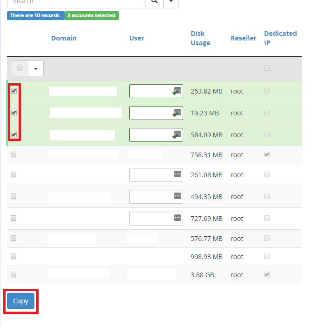Click ellipsis icon in 263.82 MB row user field
The height and width of the screenshot is (327, 311).
[177, 90]
